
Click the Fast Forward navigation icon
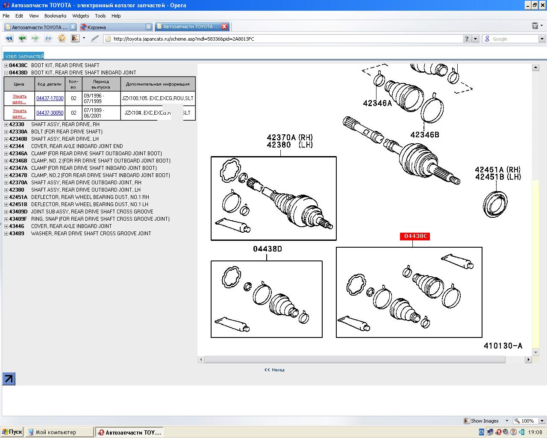48,38
